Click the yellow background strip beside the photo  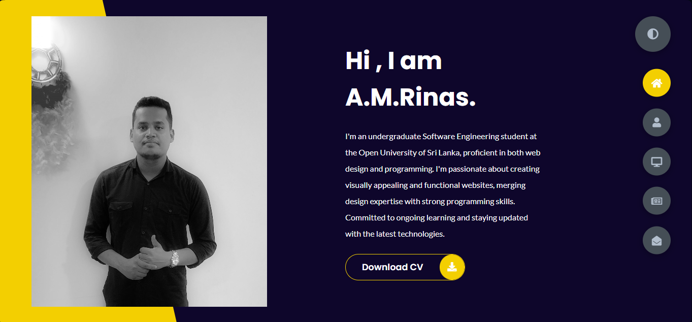(x=15, y=161)
